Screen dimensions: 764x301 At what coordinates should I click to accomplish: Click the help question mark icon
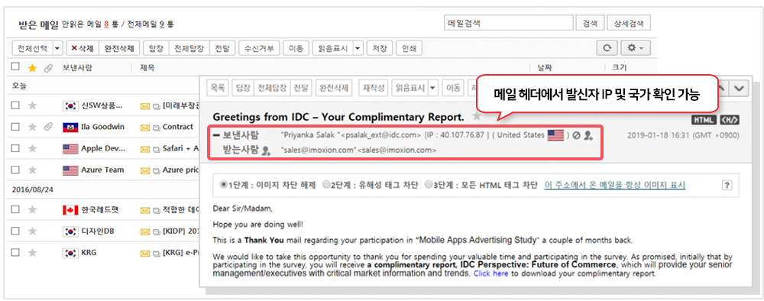(727, 185)
